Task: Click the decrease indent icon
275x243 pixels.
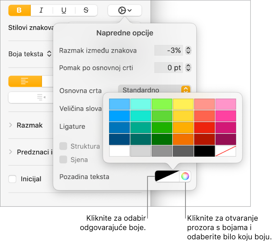Action: [41, 97]
